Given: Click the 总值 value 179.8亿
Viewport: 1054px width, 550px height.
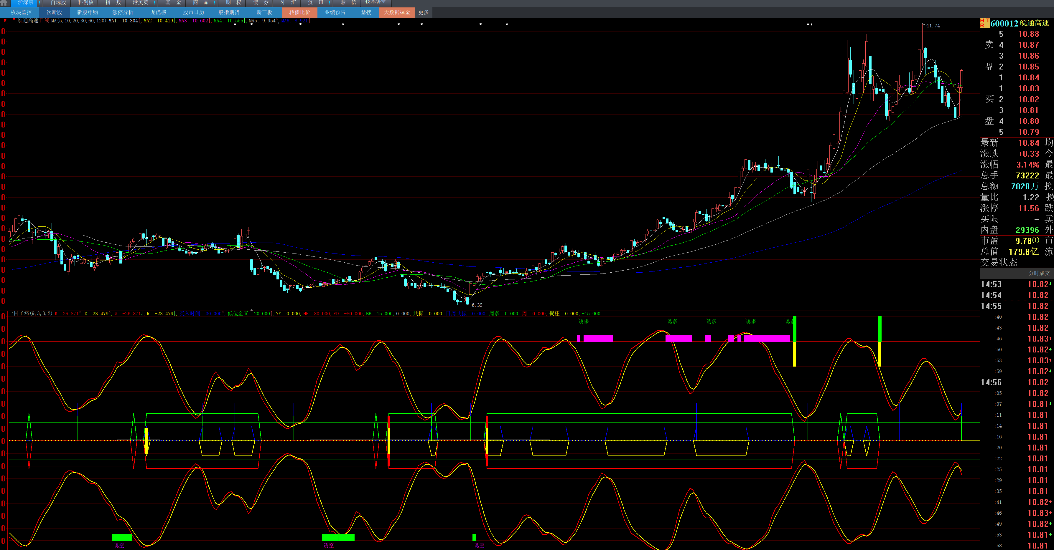Looking at the screenshot, I should (x=1023, y=252).
